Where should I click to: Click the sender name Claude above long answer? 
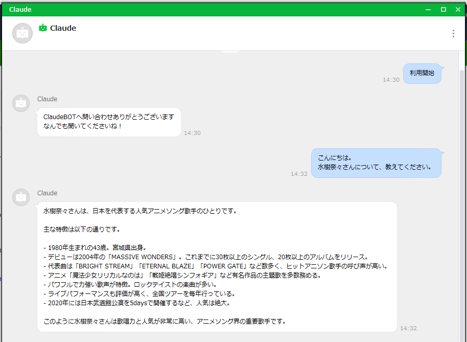click(47, 193)
